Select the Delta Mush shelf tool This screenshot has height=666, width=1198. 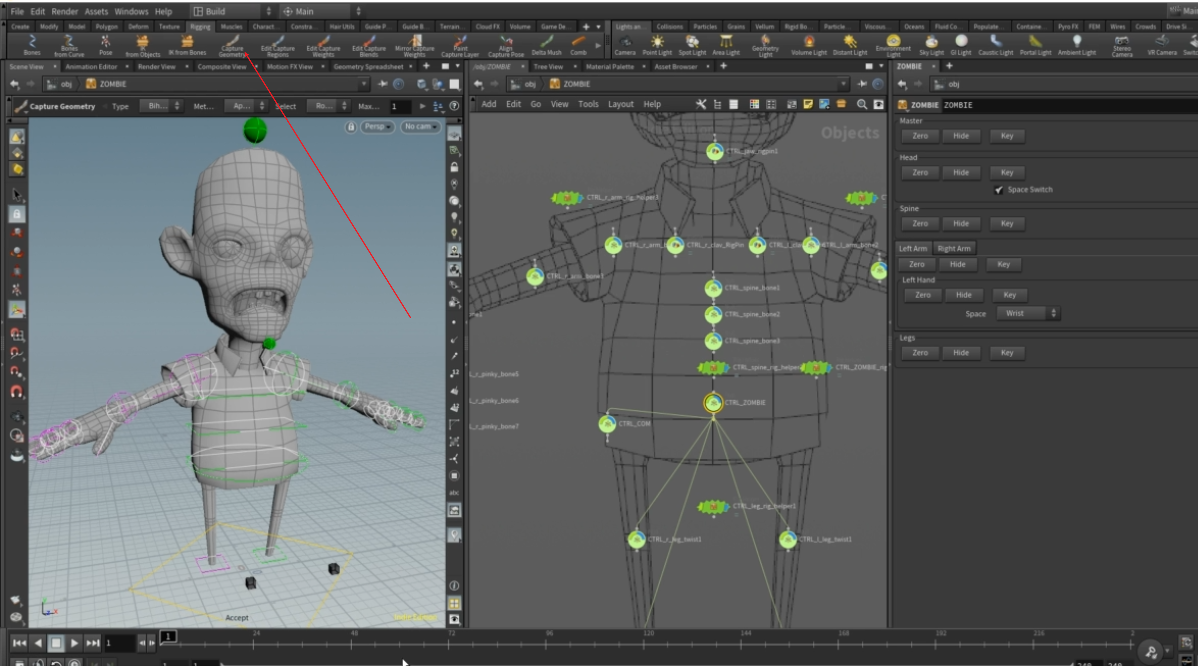tap(546, 45)
